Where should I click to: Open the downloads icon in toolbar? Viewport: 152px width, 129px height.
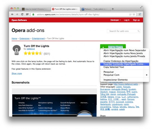140,14
